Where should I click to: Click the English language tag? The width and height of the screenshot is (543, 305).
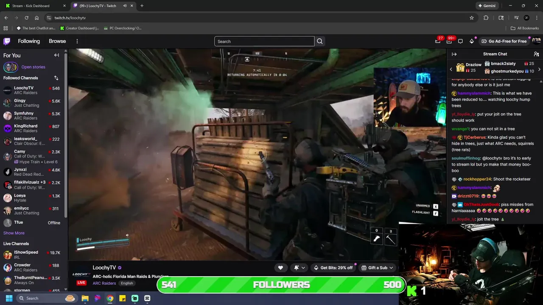click(x=127, y=283)
